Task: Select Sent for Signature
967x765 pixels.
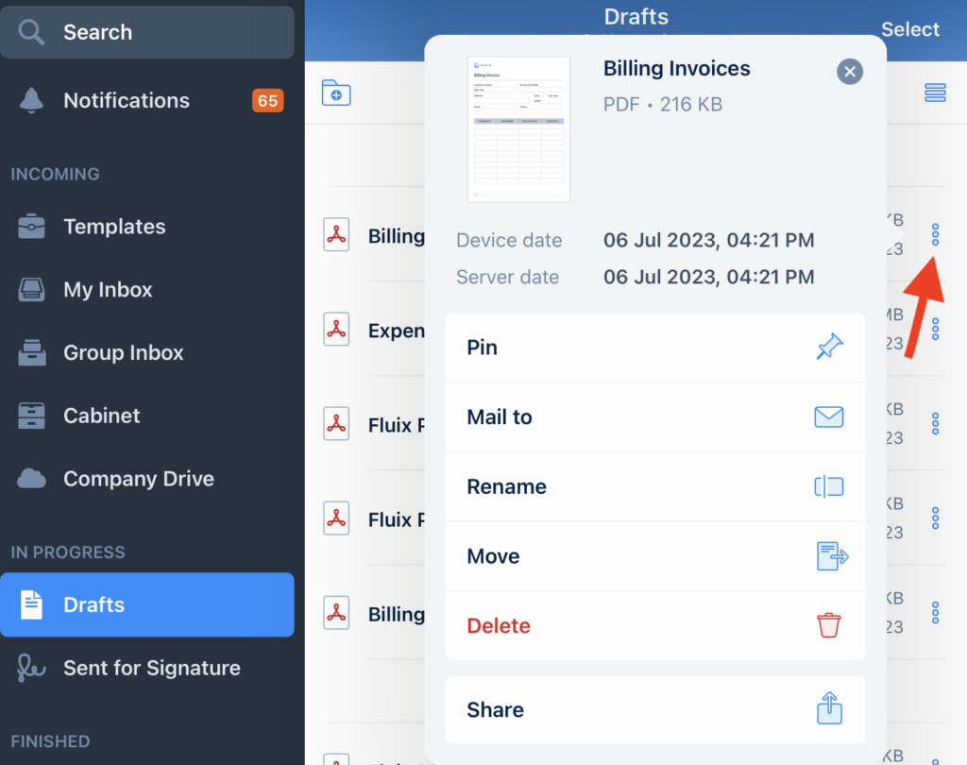Action: (x=151, y=669)
